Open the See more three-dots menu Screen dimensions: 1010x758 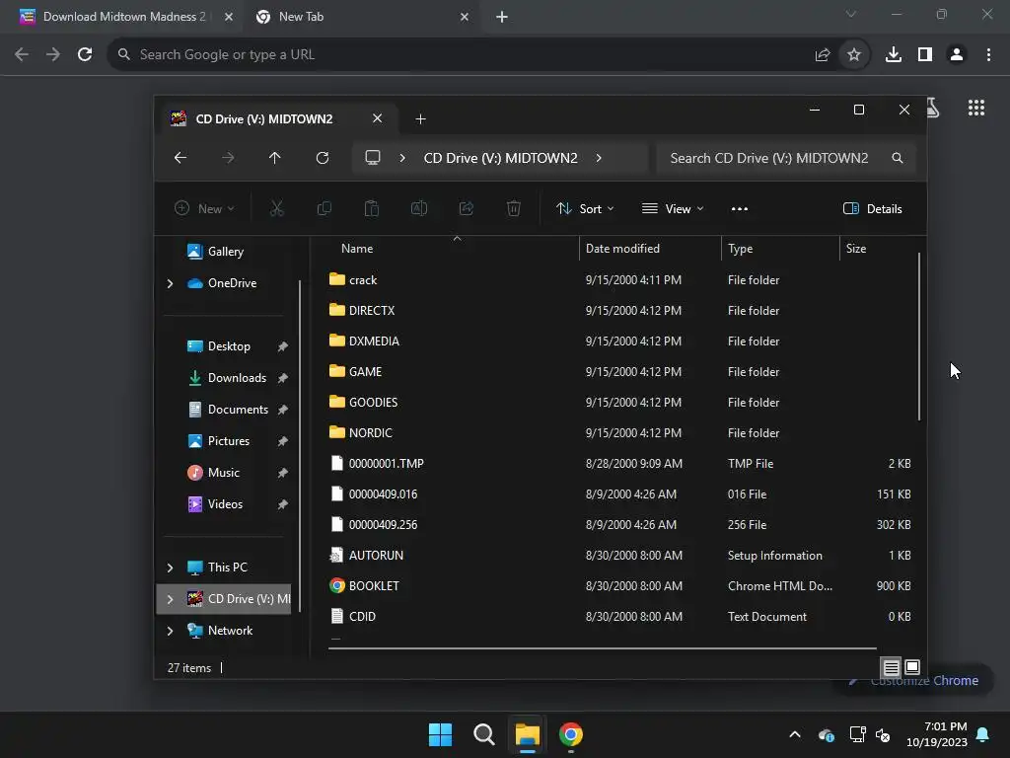(740, 209)
